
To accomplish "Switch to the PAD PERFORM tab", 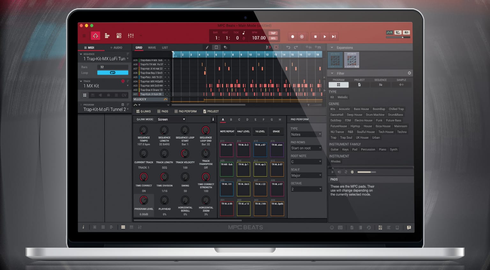I will pos(185,111).
